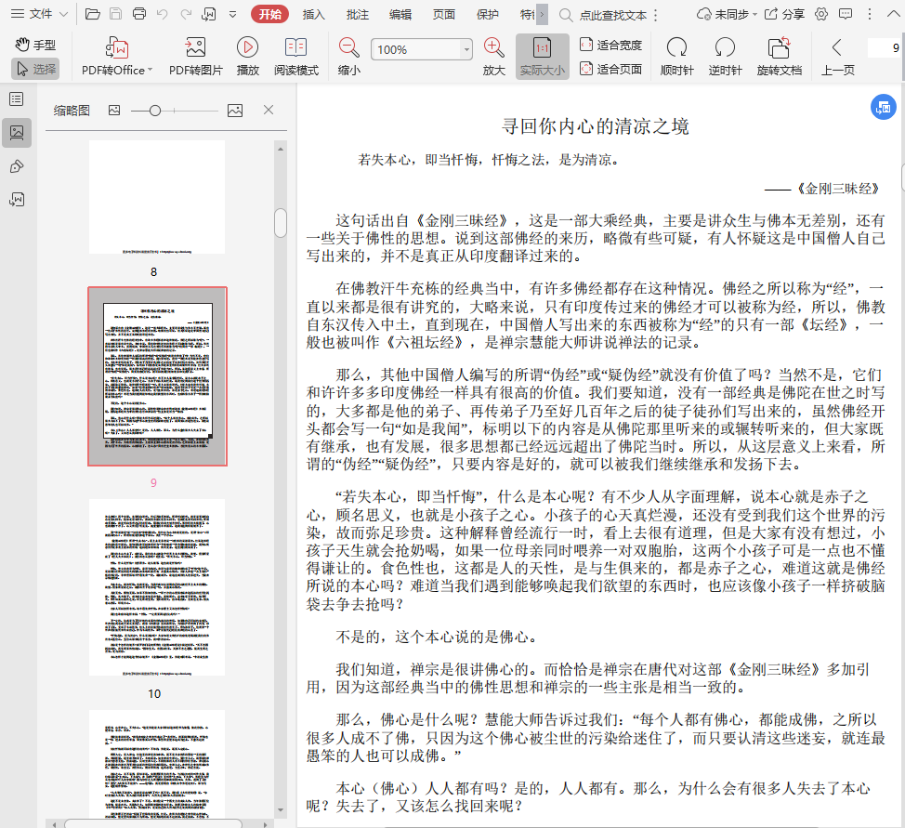Click the 旋转文档 rotate document tool
This screenshot has height=828, width=905.
point(780,56)
